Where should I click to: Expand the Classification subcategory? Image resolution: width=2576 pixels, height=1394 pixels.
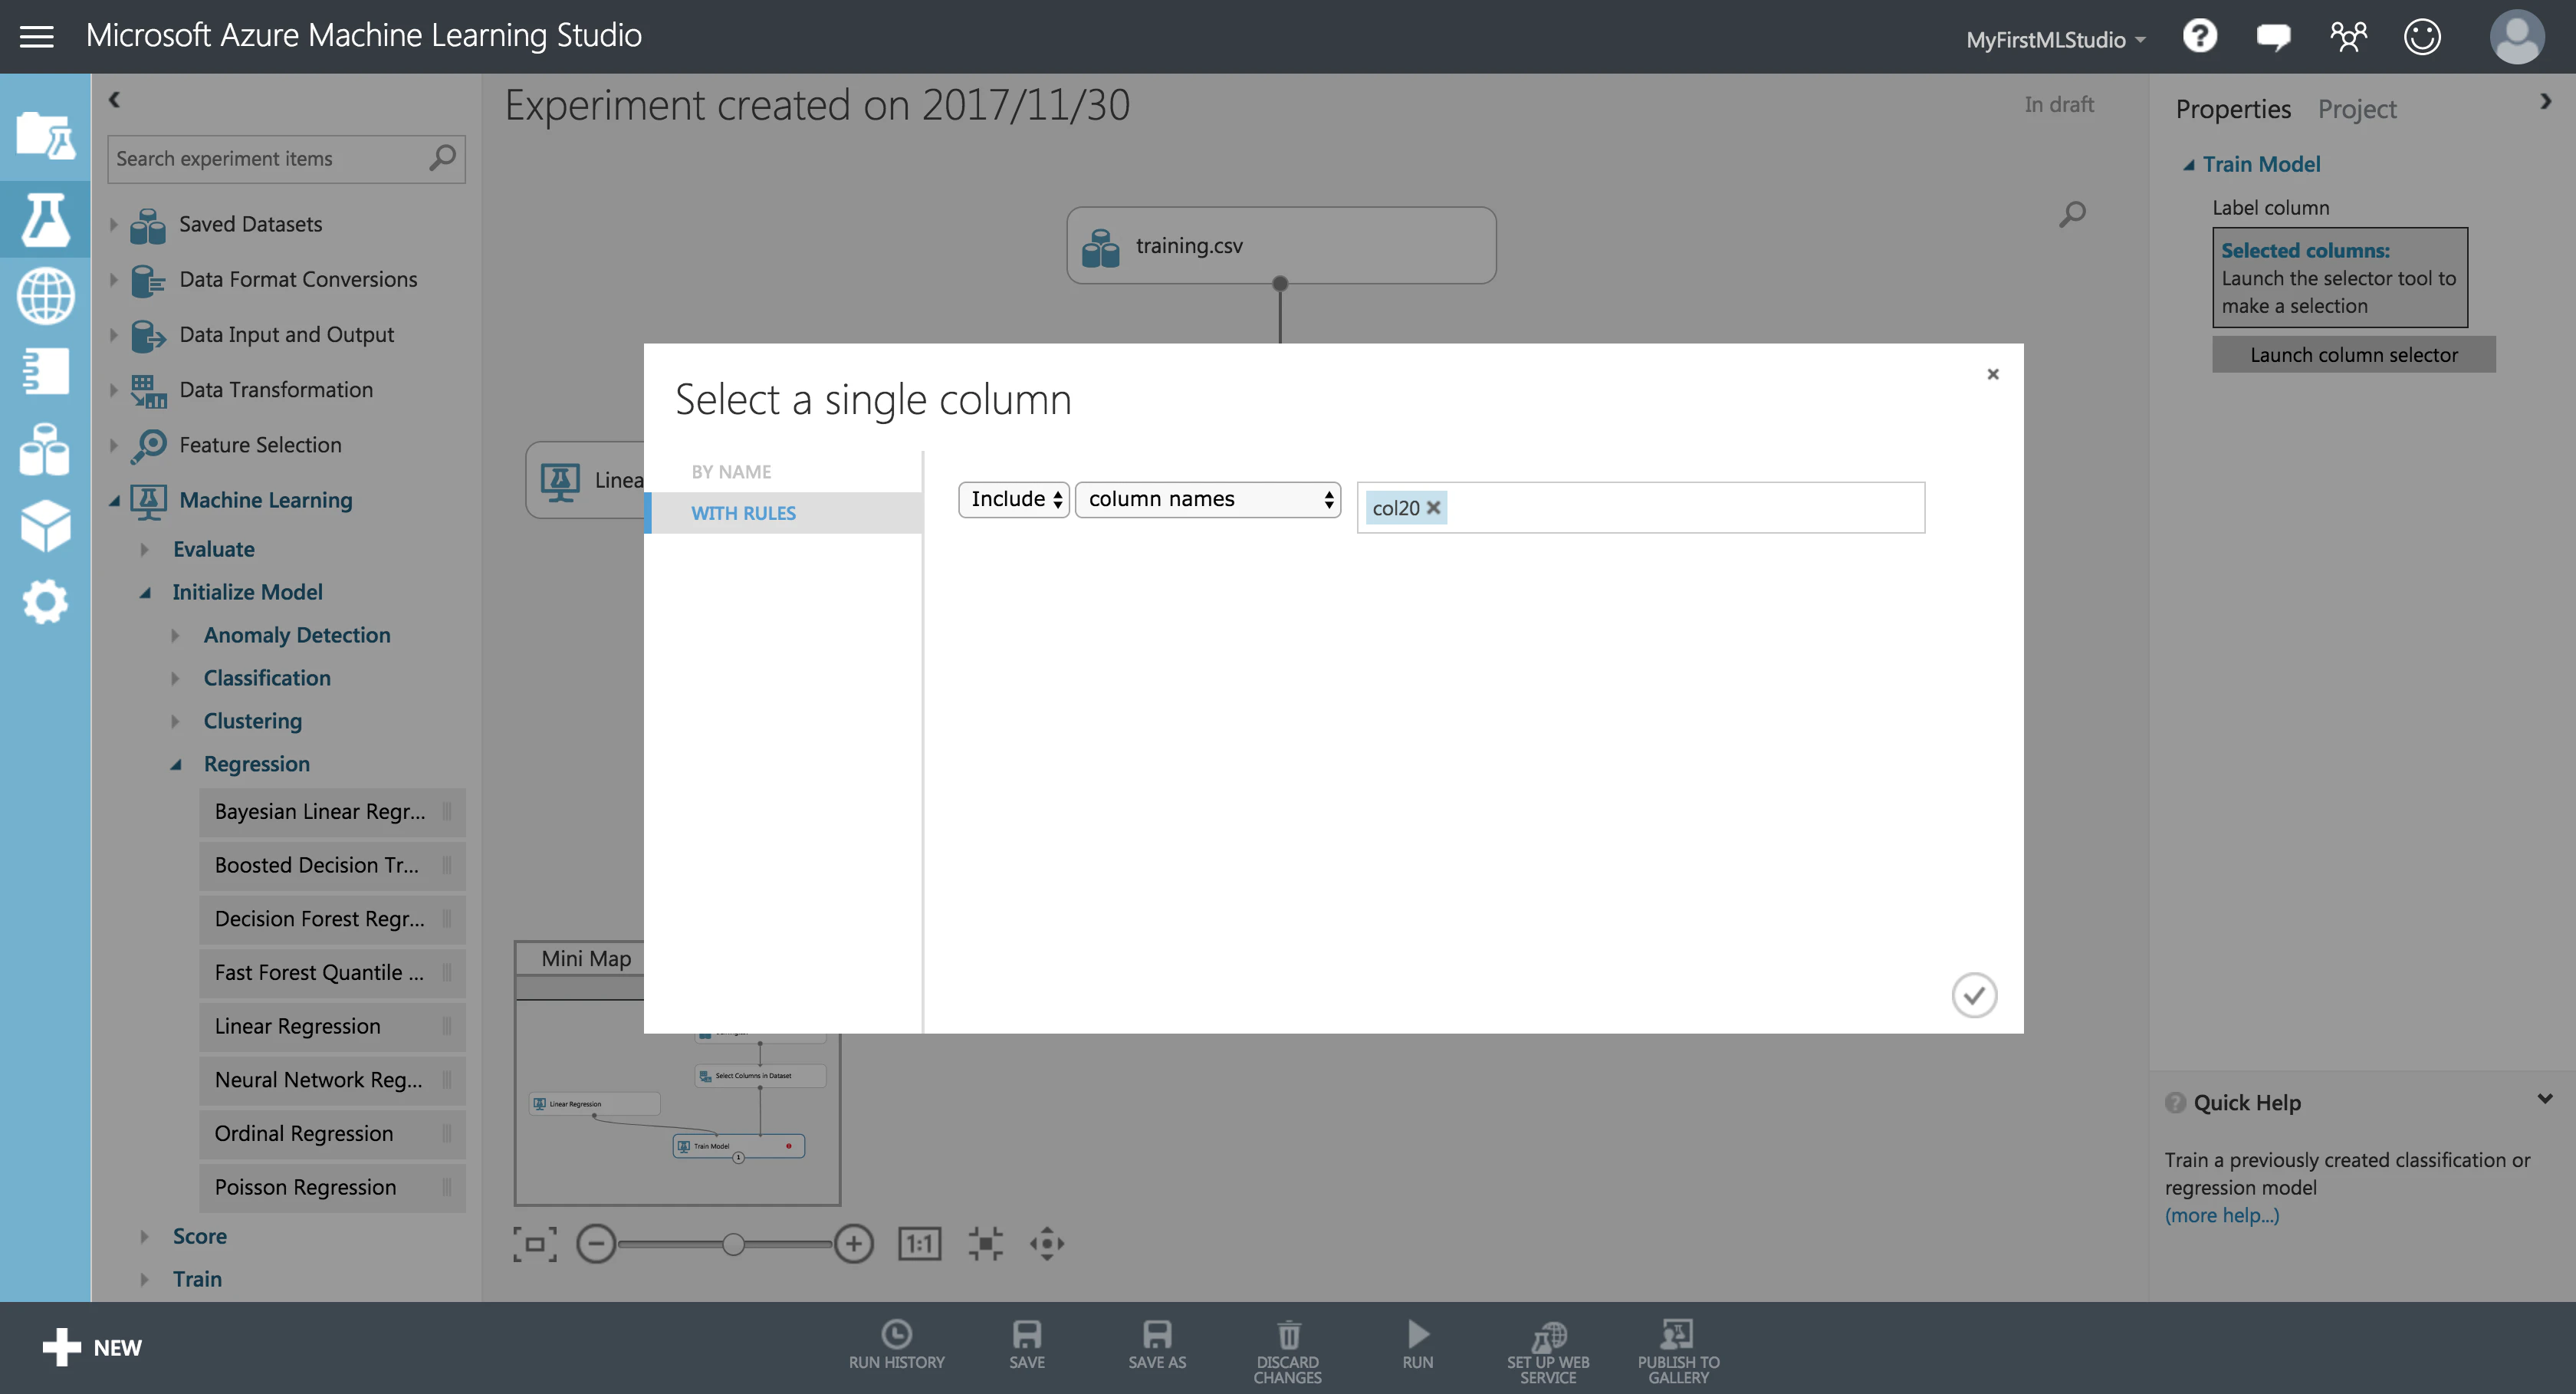(x=175, y=678)
